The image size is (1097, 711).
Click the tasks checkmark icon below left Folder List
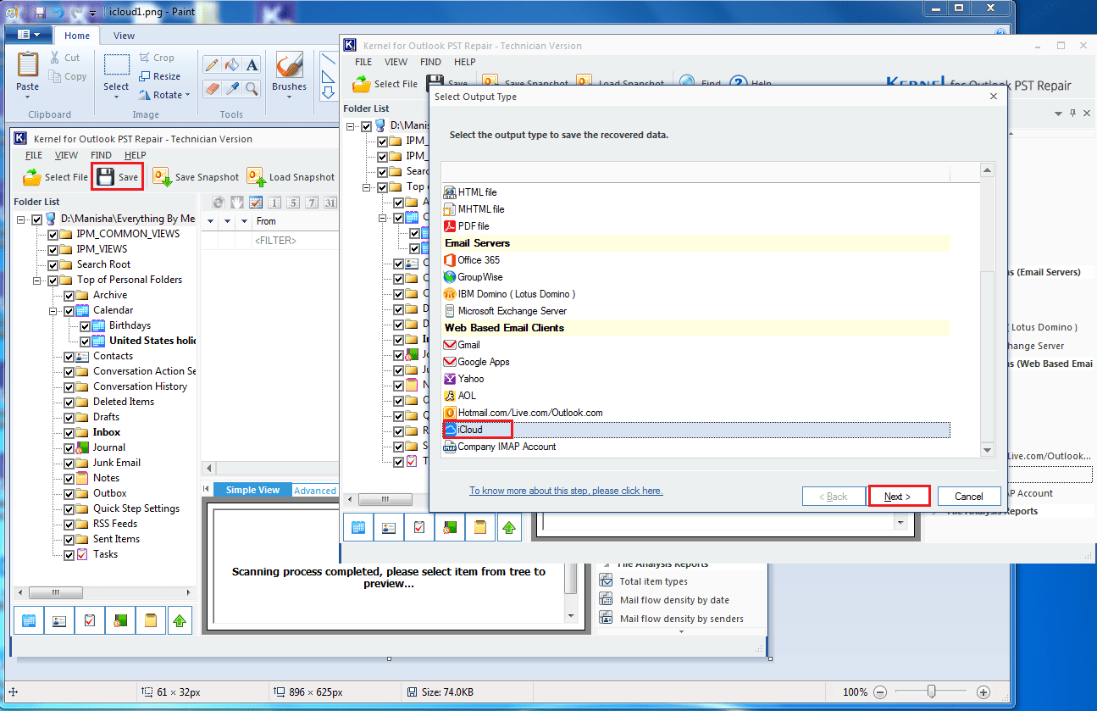coord(90,620)
